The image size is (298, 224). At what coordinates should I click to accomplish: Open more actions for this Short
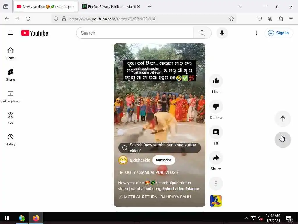click(x=216, y=183)
